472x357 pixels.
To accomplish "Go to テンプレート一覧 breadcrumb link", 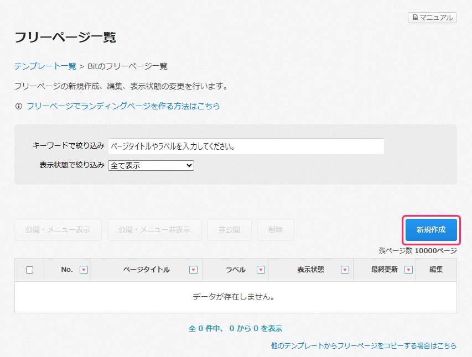I will (45, 66).
